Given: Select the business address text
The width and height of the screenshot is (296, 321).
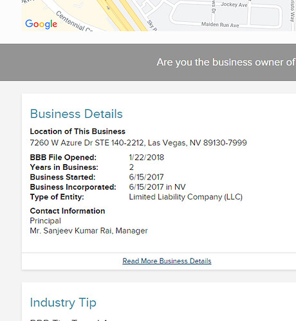Looking at the screenshot, I should pos(138,143).
